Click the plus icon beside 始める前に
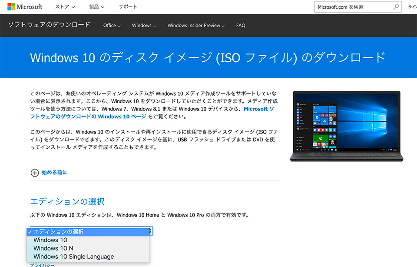 [x=34, y=173]
